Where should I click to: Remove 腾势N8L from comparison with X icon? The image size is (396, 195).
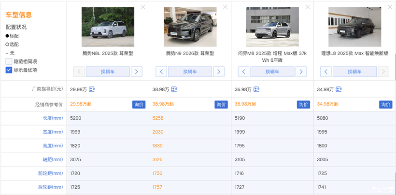click(x=143, y=7)
